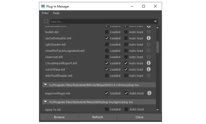206x124 pixels.
Task: Open the Filter menu
Action: [x=45, y=13]
